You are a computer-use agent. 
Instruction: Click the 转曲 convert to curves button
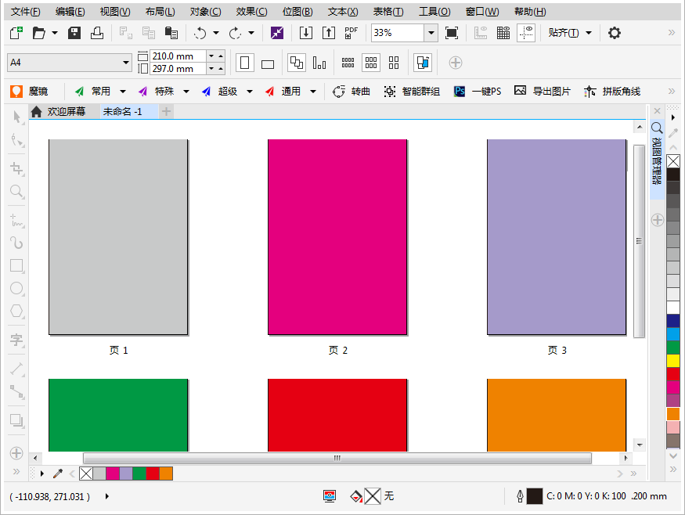(352, 92)
